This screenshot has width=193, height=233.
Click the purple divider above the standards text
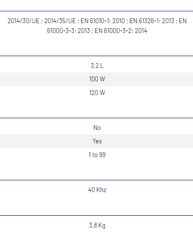(x=96, y=11)
